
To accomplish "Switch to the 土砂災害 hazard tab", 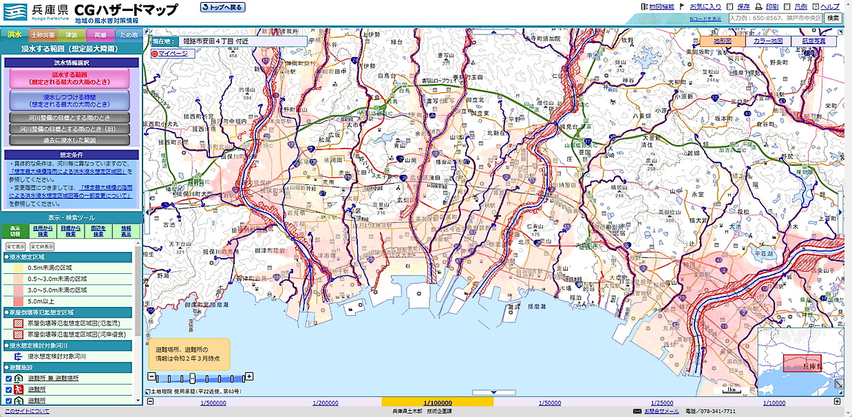I will coord(43,34).
